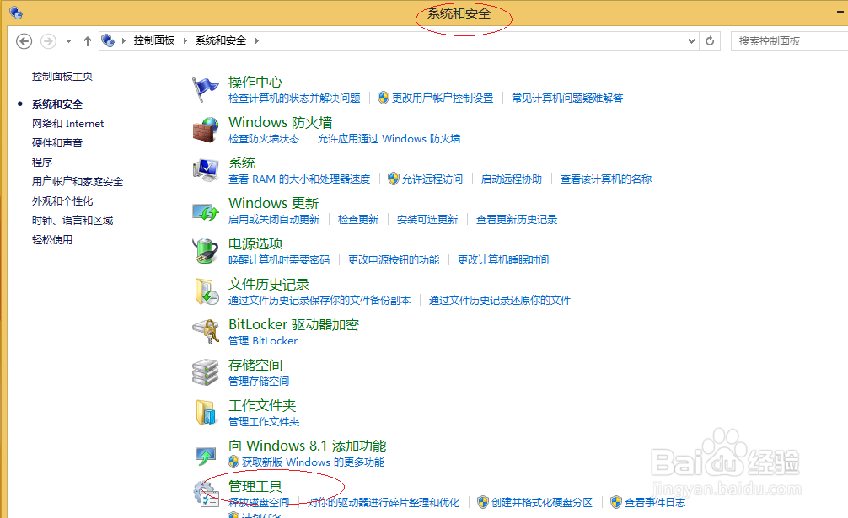Click 查看该计算机的名称

606,179
